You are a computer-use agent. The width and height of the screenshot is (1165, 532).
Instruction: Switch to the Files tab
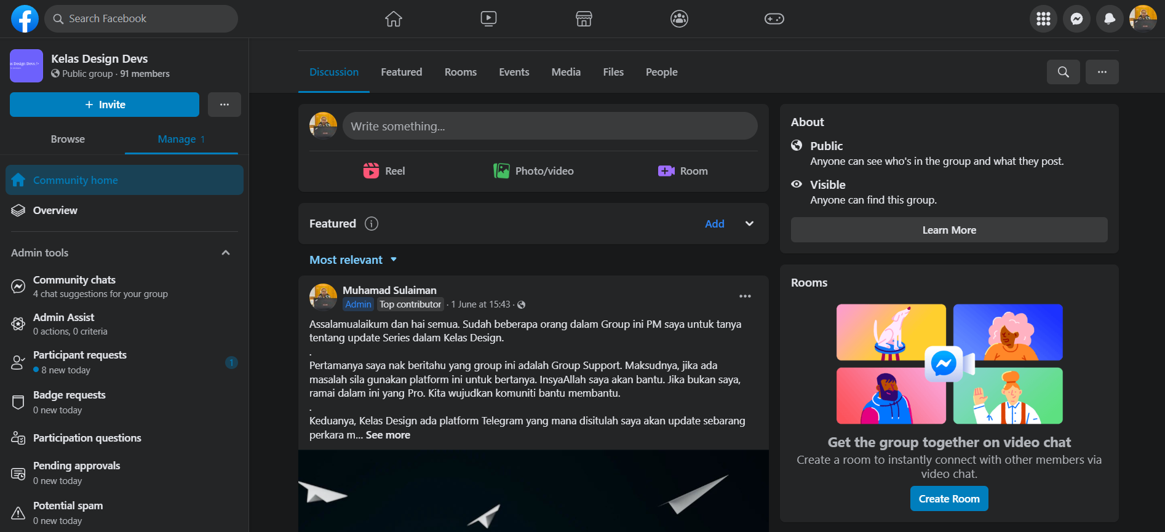(x=613, y=72)
